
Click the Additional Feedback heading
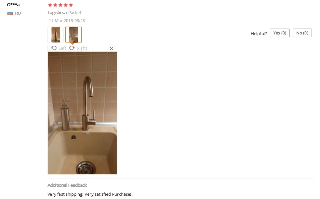[x=67, y=185]
